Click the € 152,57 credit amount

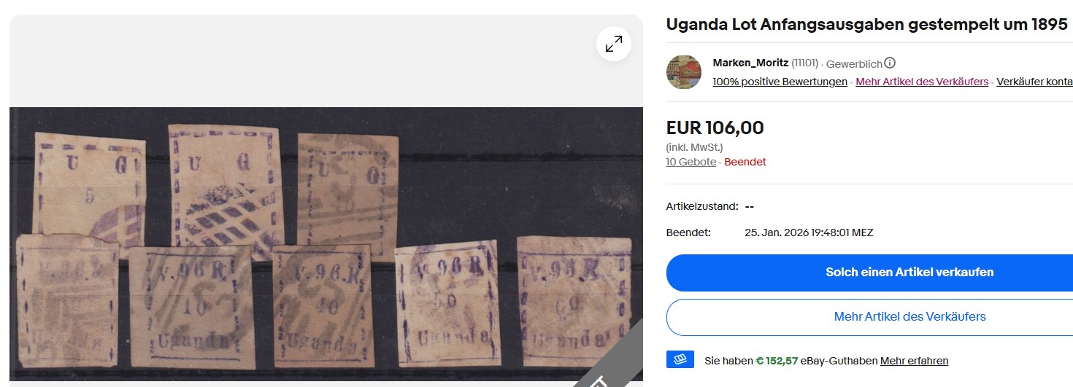[777, 361]
